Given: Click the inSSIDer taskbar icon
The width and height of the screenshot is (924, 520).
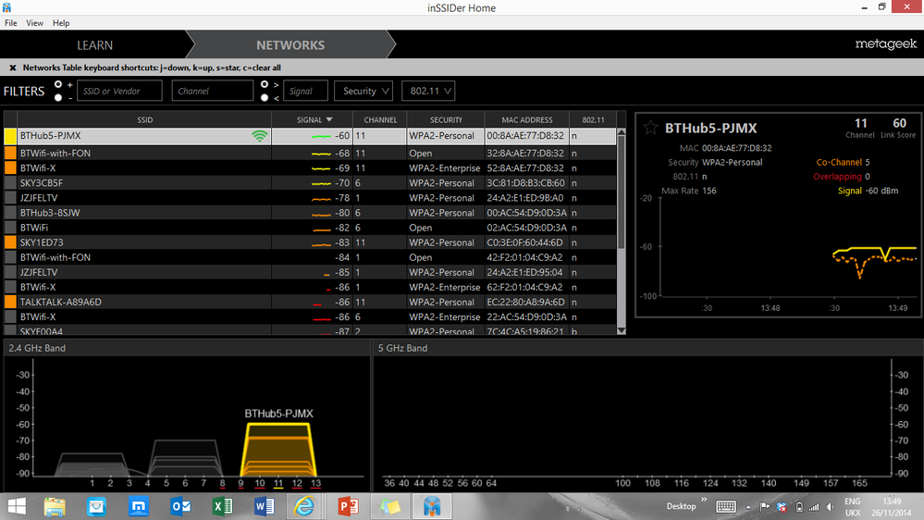Looking at the screenshot, I should [x=432, y=506].
